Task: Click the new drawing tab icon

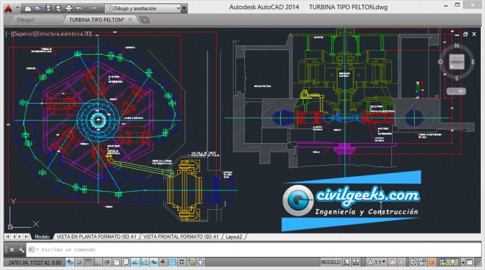Action: tap(145, 20)
